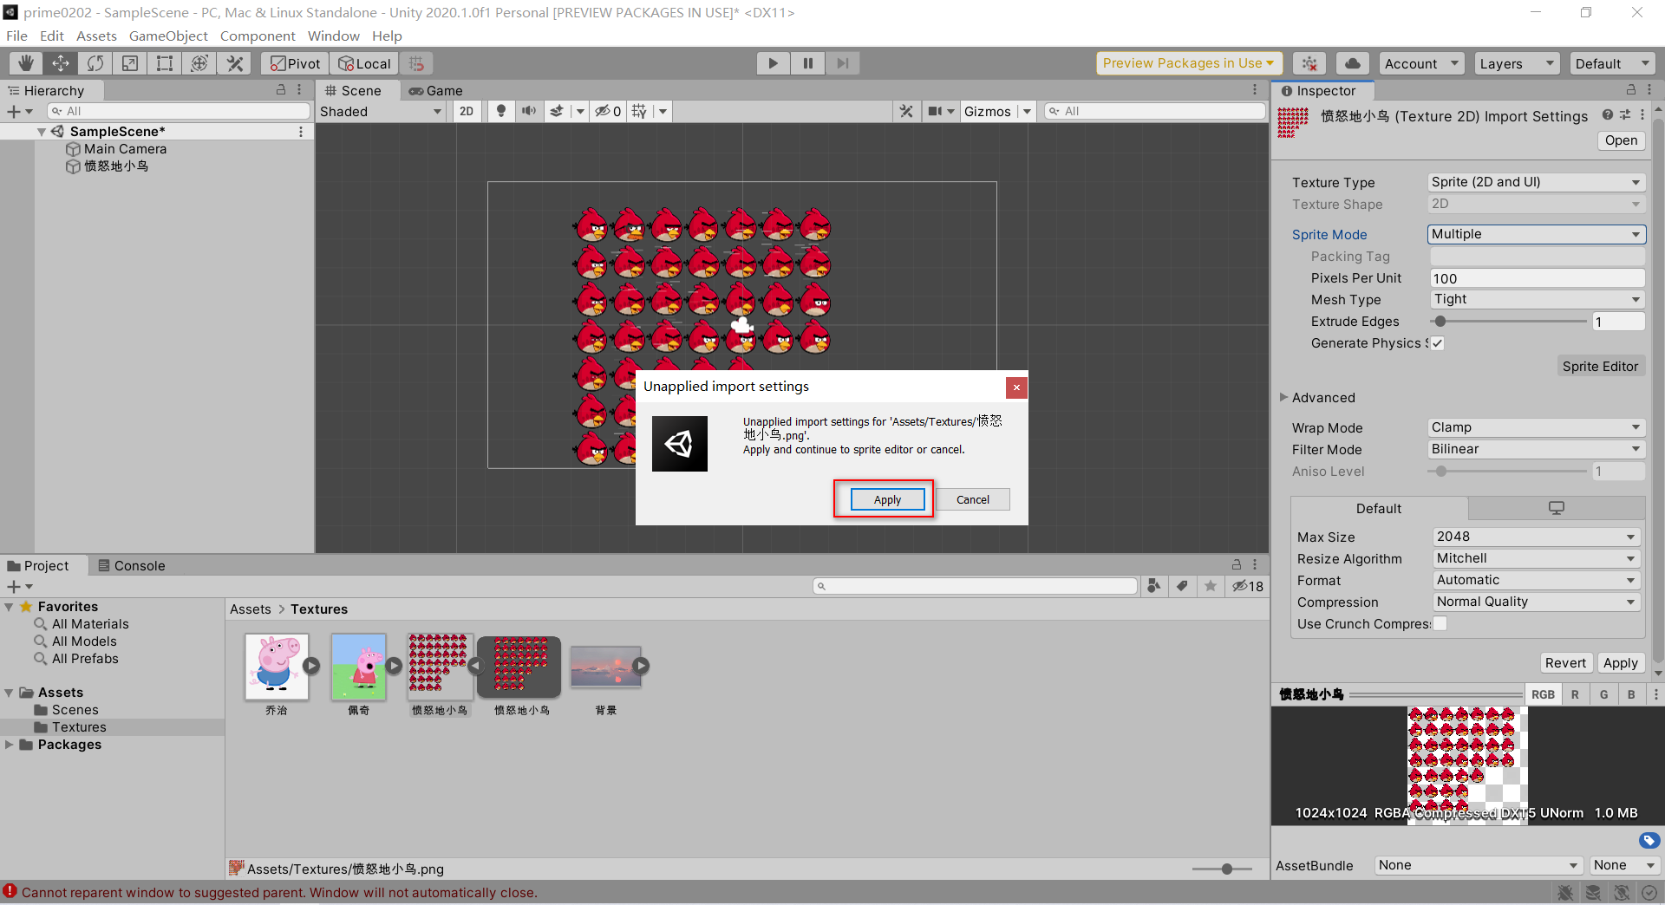The height and width of the screenshot is (905, 1665).
Task: Open component tools icon in scene bar
Action: point(906,111)
